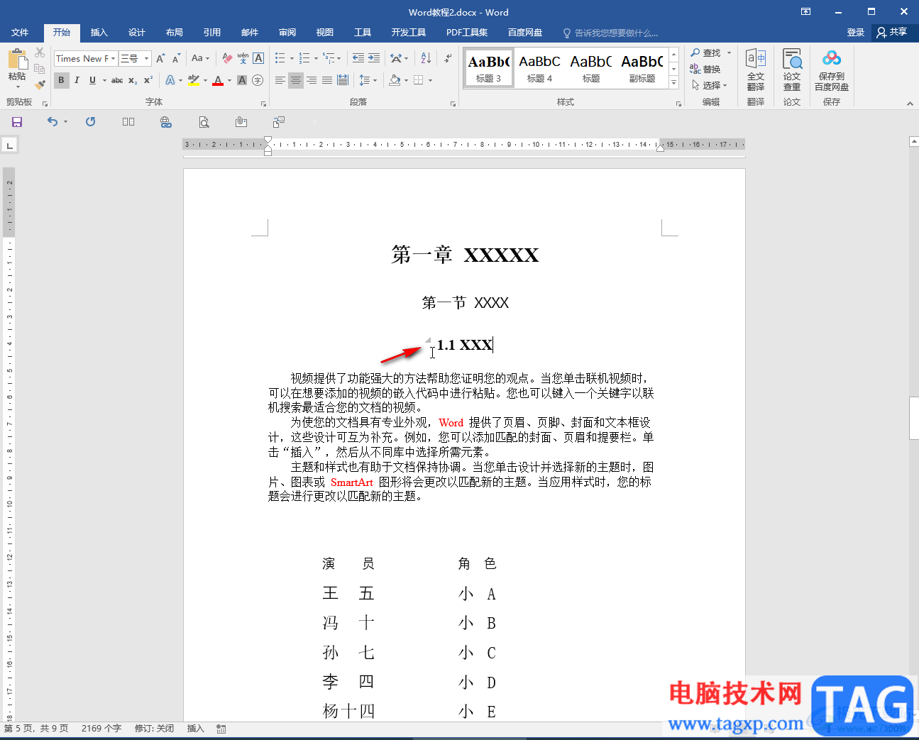Toggle strikethrough (abc) formatting

[x=117, y=80]
